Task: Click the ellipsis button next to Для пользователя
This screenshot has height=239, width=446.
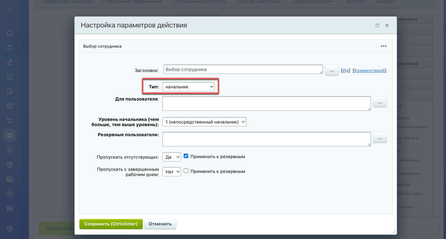Action: click(x=380, y=102)
